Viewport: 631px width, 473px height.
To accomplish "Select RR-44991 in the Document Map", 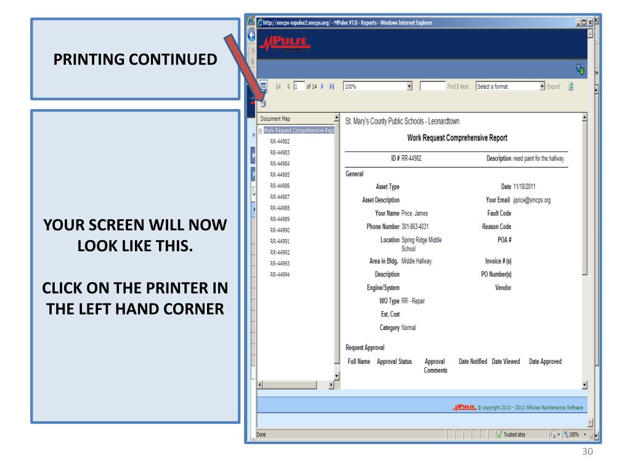I will click(280, 241).
